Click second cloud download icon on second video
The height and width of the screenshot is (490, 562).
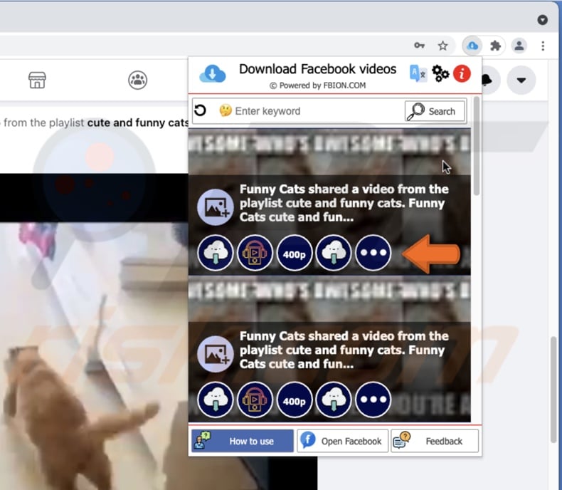334,400
